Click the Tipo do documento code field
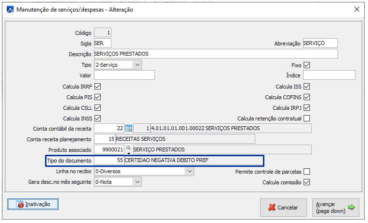The image size is (368, 223). pos(109,160)
